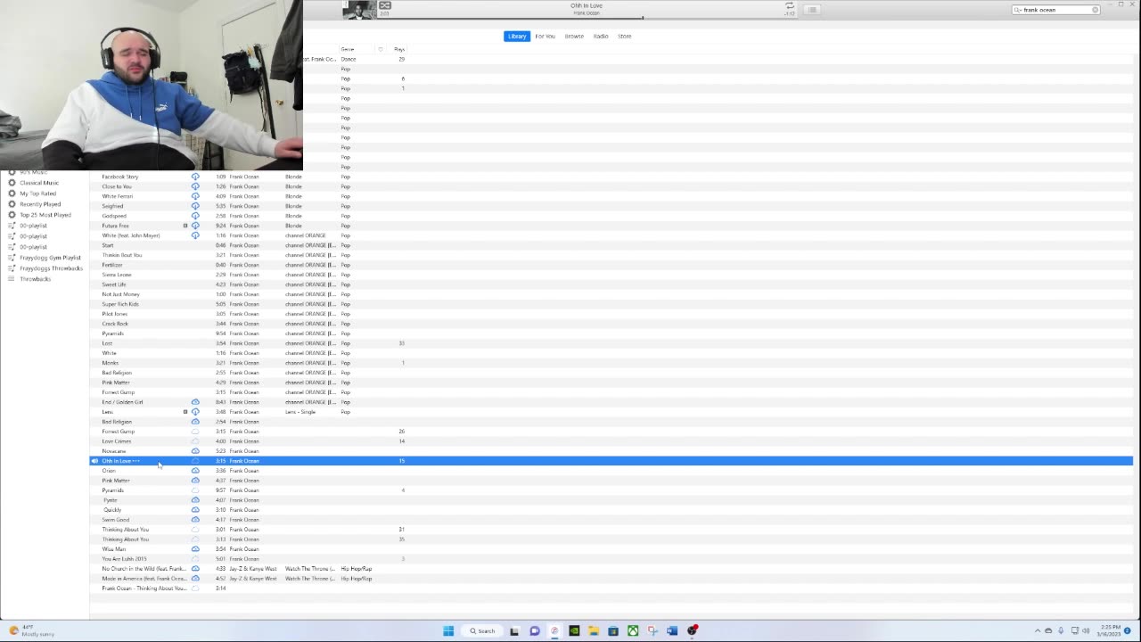Select the song Pilot Jones
Viewport: 1141px width, 642px height.
[x=114, y=314]
